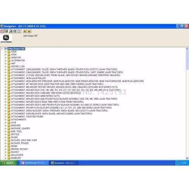Collapse the John Deere C&F root node
This screenshot has height=189, width=189.
(2, 49)
